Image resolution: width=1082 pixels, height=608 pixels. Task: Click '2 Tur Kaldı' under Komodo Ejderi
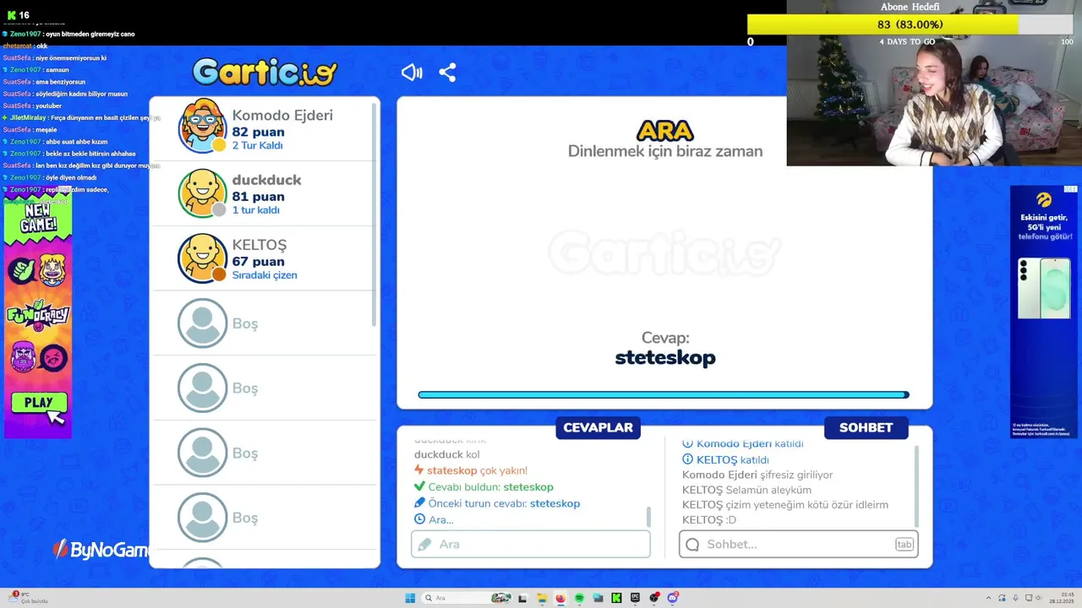[x=257, y=146]
